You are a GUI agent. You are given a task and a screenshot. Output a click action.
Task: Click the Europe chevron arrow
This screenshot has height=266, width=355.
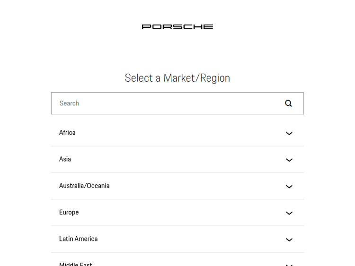click(289, 213)
